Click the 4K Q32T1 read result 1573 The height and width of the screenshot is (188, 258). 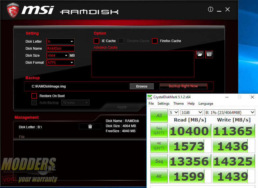pos(190,146)
